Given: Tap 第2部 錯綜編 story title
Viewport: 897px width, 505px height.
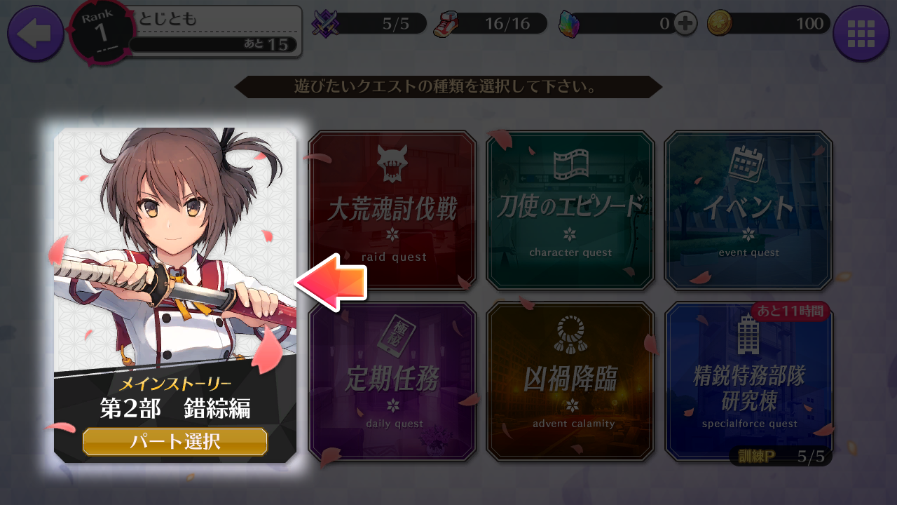Looking at the screenshot, I should 175,408.
